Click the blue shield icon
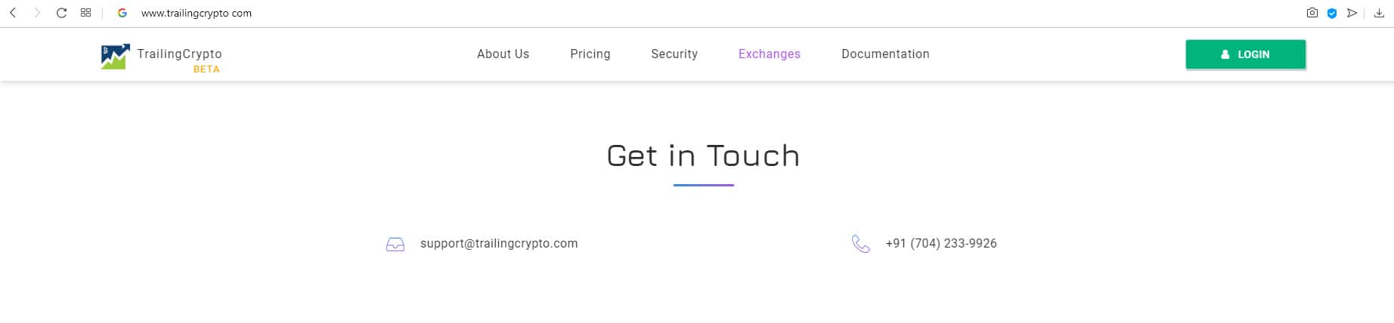The height and width of the screenshot is (323, 1394). click(1332, 13)
